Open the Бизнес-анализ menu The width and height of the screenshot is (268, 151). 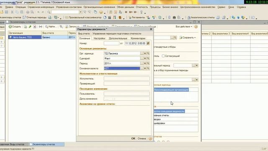pyautogui.click(x=170, y=7)
